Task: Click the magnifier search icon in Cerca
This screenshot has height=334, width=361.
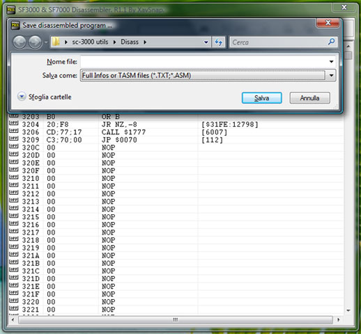Action: (331, 42)
